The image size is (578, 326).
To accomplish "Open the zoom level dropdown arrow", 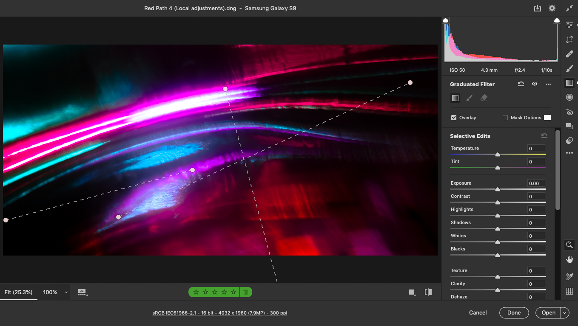I will (66, 292).
